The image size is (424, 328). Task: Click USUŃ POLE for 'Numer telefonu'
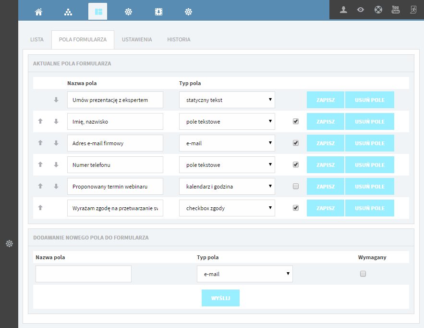370,164
